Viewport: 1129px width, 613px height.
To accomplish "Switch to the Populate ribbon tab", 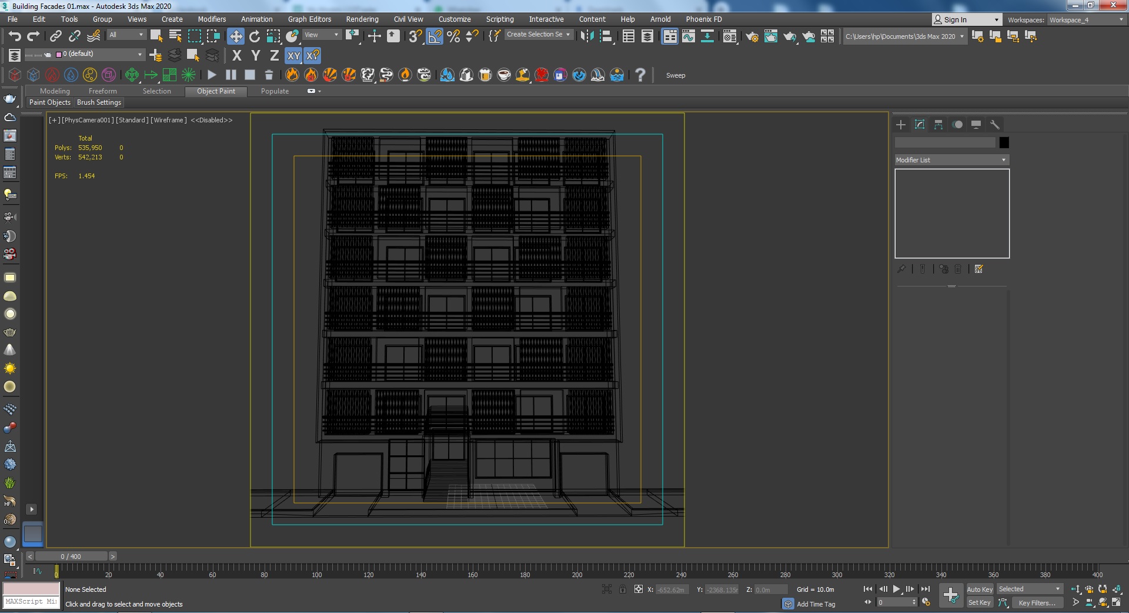I will tap(275, 91).
